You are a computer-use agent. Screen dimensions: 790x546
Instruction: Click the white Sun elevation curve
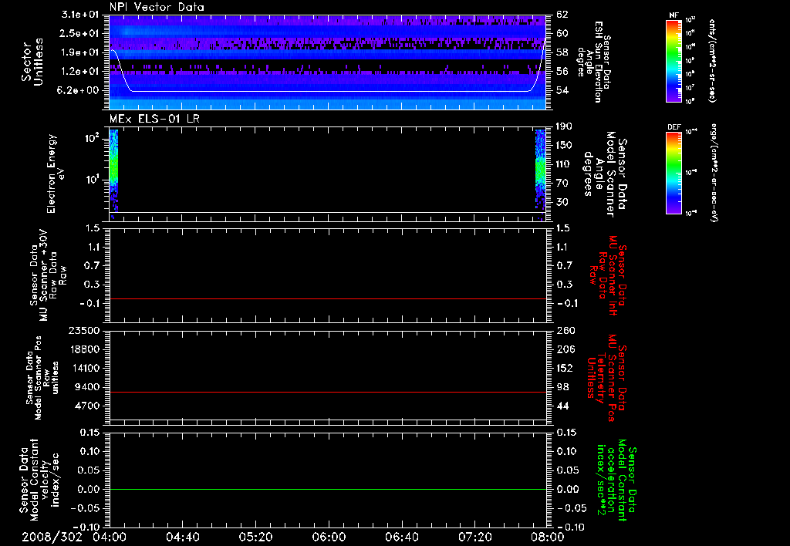[x=327, y=91]
